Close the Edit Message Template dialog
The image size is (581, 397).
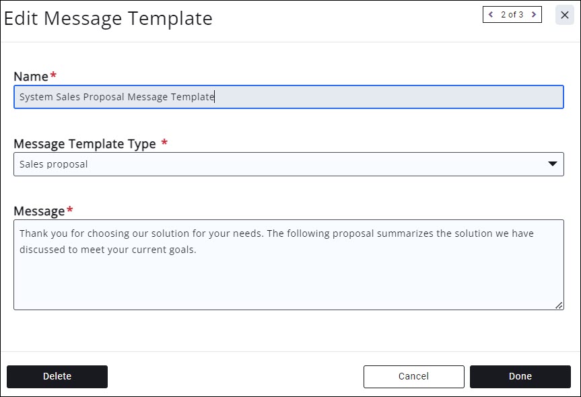(x=565, y=15)
